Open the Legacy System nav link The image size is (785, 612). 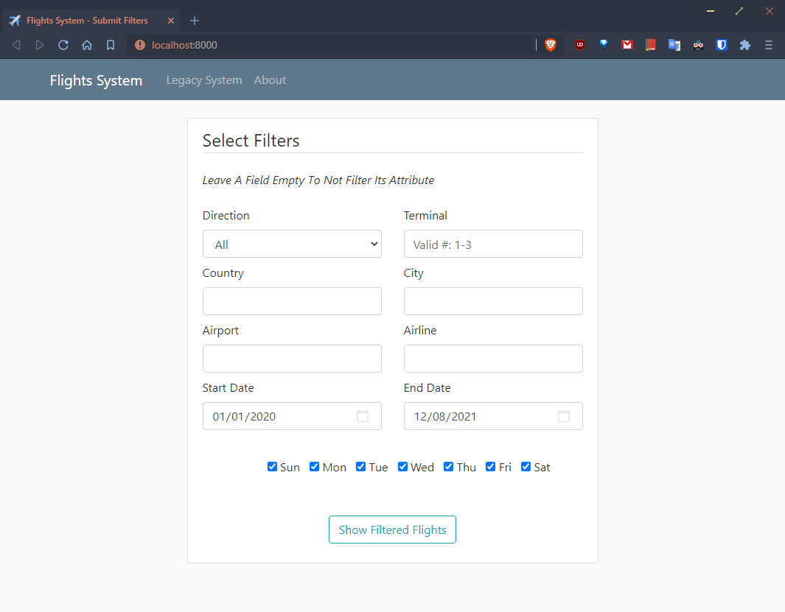204,80
